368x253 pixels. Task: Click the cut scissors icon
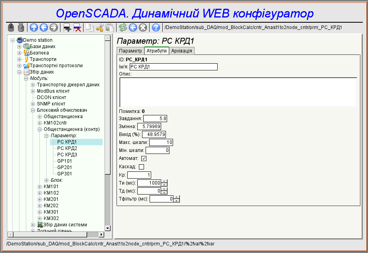tap(100, 27)
